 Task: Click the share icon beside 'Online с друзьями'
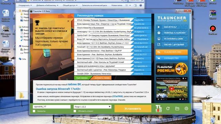tap(159, 44)
